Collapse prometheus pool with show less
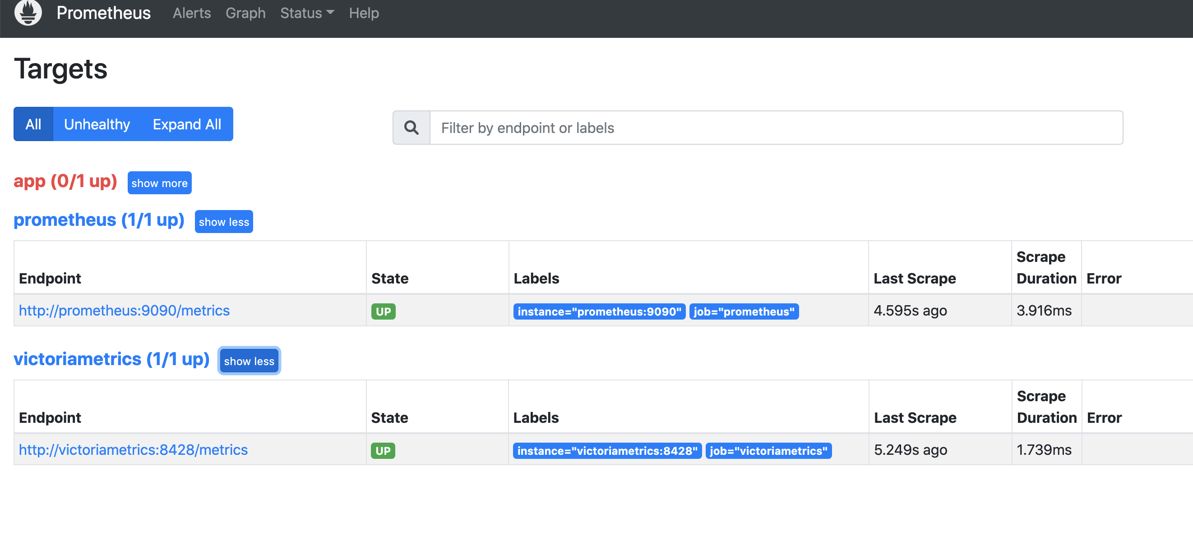The height and width of the screenshot is (540, 1193). click(224, 222)
